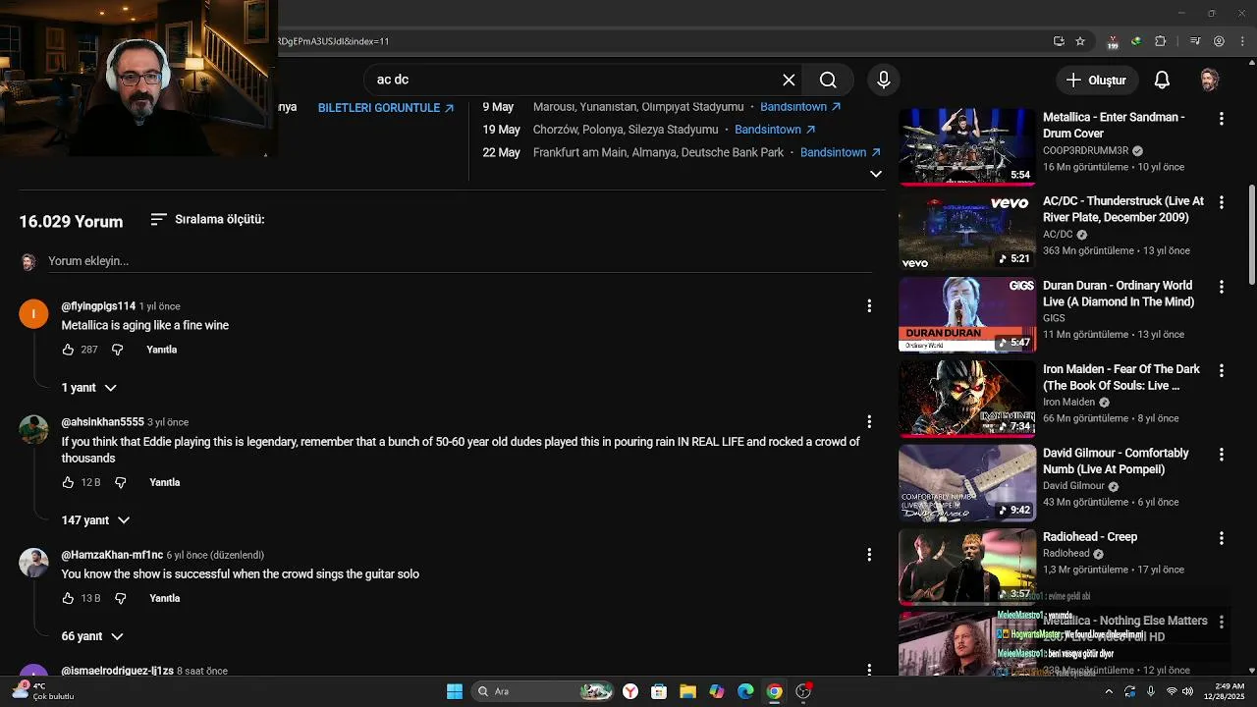
Task: Dislike the ahsinkhan5555 comment
Action: 120,482
